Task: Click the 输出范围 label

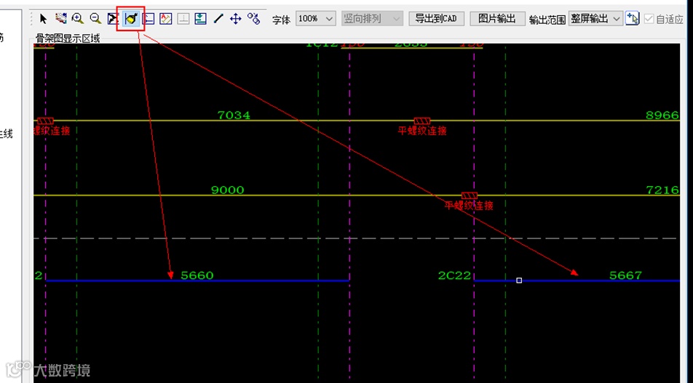Action: (x=547, y=20)
